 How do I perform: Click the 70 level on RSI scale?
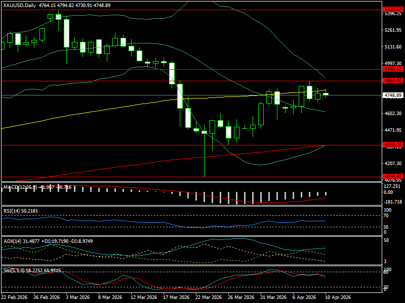(387, 216)
